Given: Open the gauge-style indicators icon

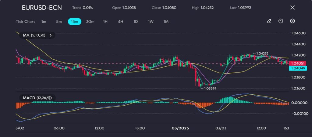Looking at the screenshot, I should click(281, 21).
